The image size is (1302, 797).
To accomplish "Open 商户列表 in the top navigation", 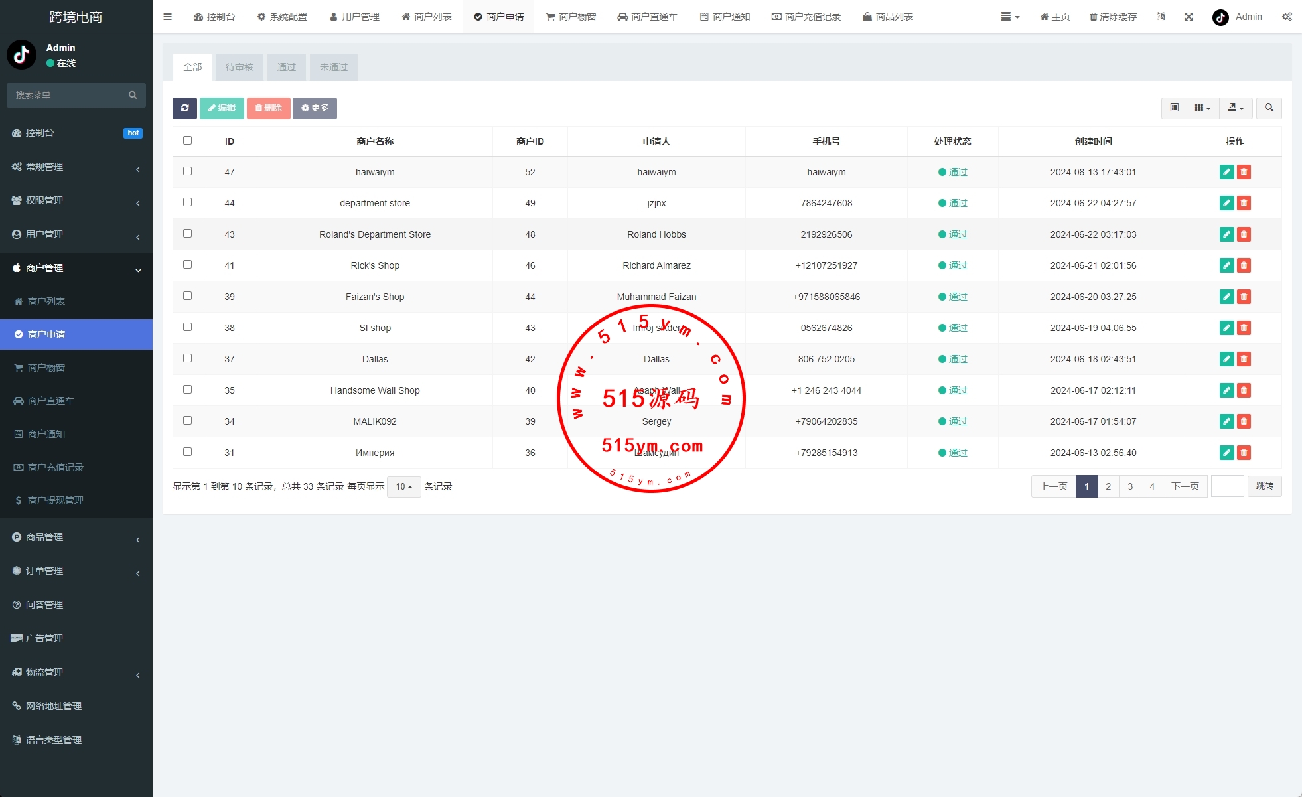I will pyautogui.click(x=427, y=17).
